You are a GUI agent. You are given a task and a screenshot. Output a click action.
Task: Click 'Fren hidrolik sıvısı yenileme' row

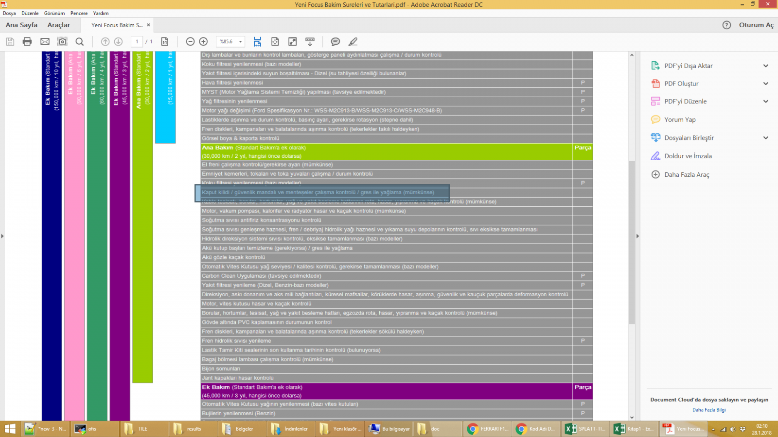pos(396,341)
